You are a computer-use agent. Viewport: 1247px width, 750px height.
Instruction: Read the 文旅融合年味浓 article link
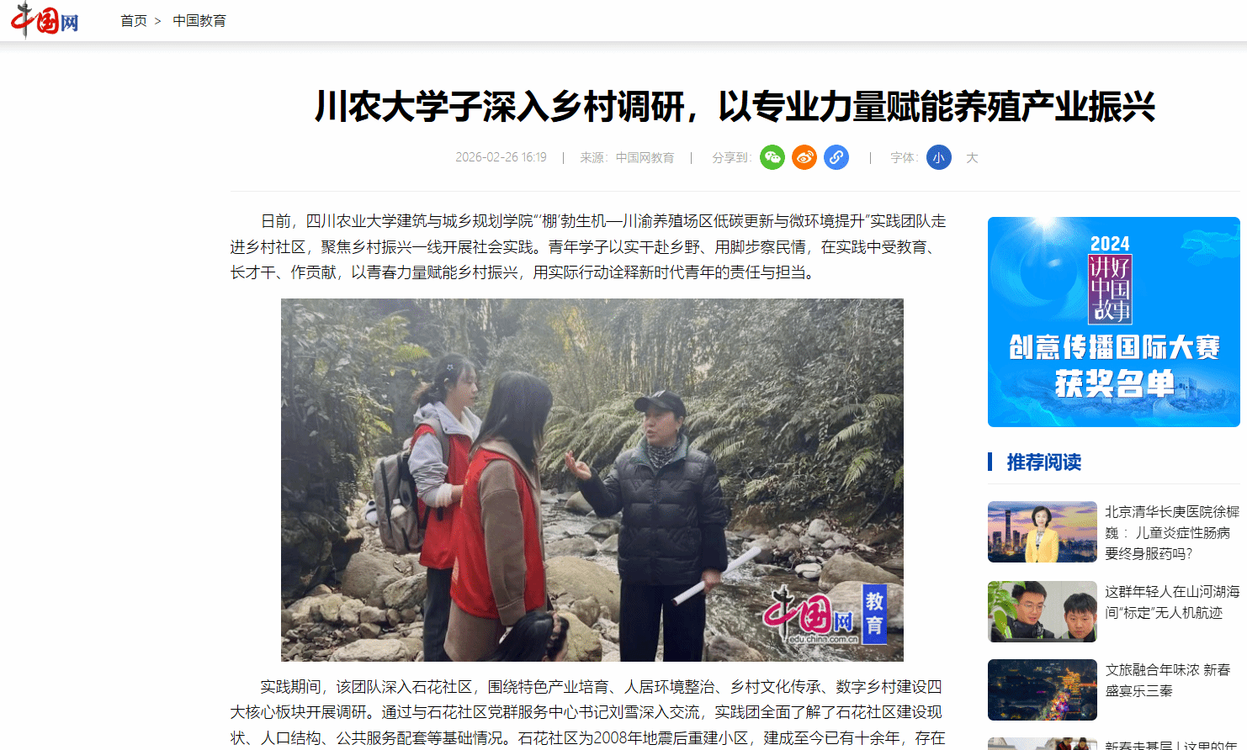coord(1168,680)
